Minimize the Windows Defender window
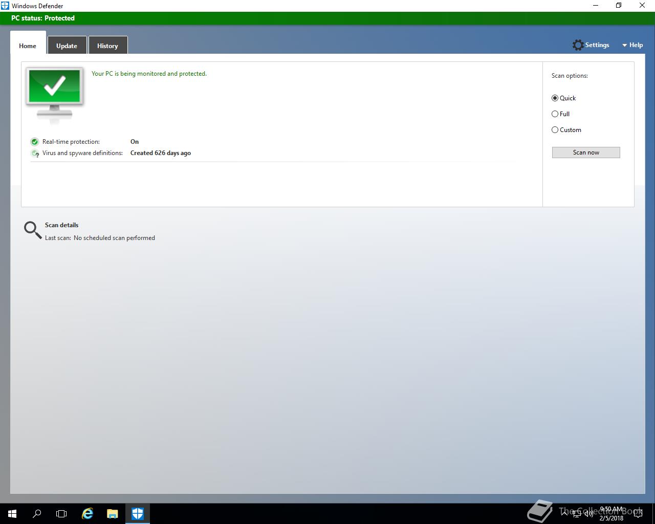 click(x=595, y=6)
